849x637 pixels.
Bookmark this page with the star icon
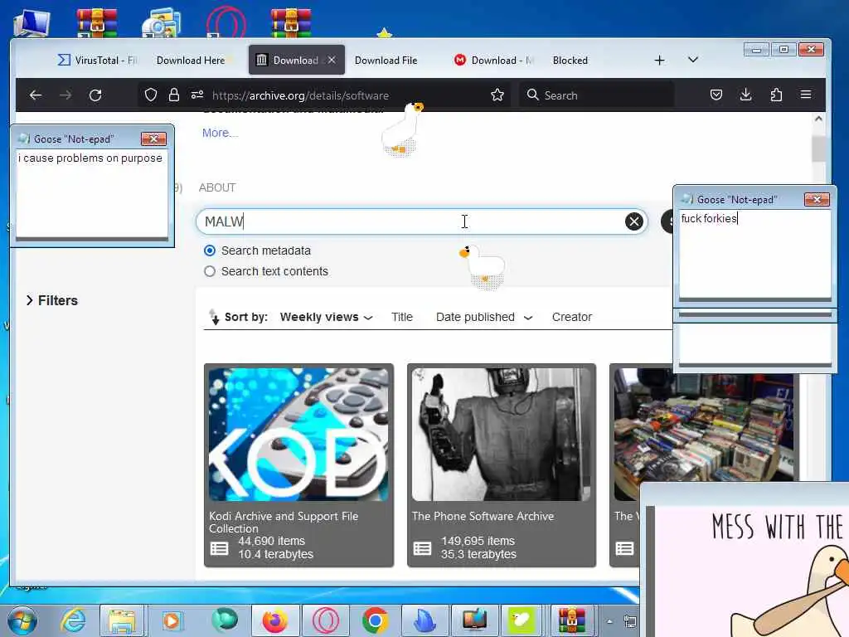(x=497, y=95)
